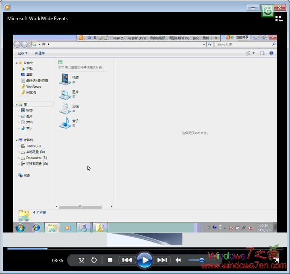Open the 组织 dropdown menu
Image resolution: width=290 pixels, height=274 pixels.
point(23,53)
